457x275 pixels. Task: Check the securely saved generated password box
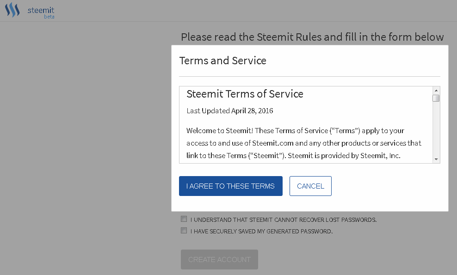[184, 231]
